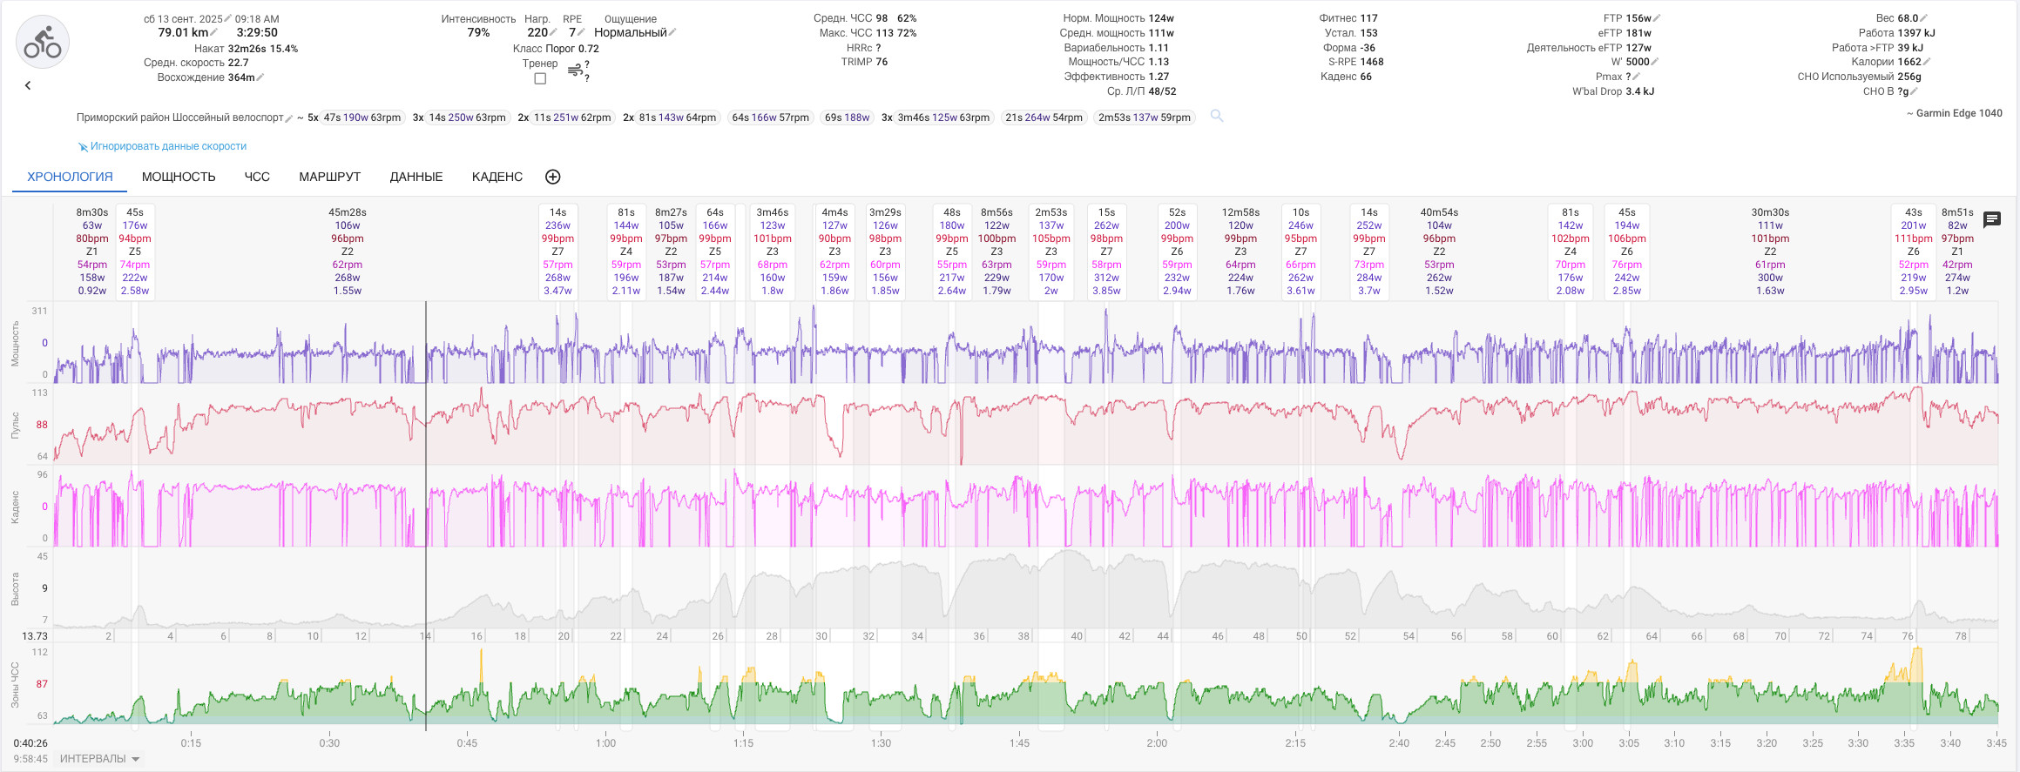
Task: Select the 3m46s 123w interval column
Action: tap(773, 252)
